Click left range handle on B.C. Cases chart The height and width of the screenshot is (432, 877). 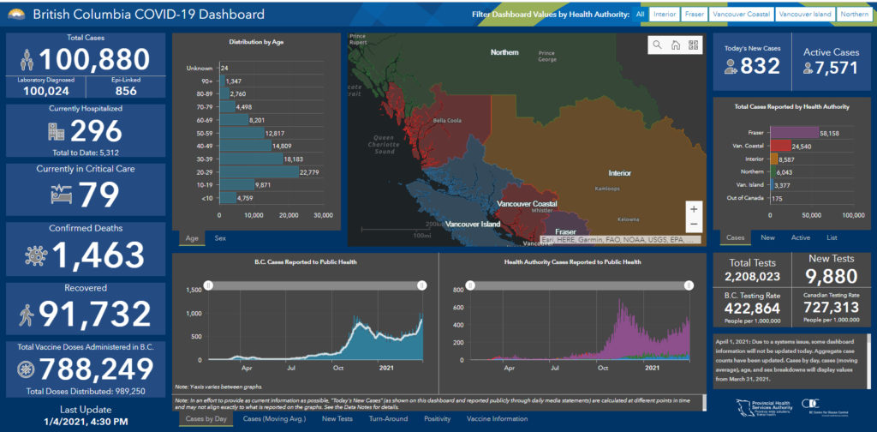click(x=207, y=285)
